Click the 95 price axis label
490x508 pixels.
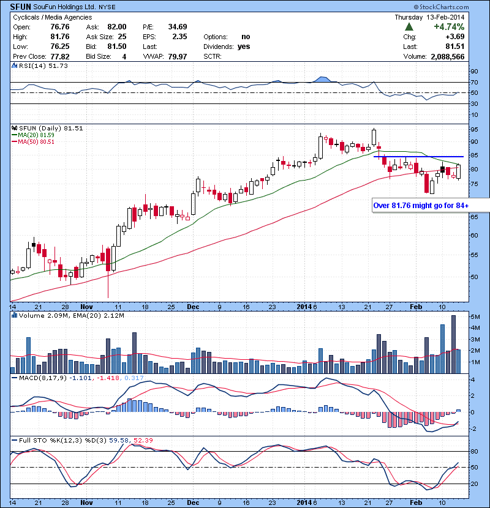point(474,130)
